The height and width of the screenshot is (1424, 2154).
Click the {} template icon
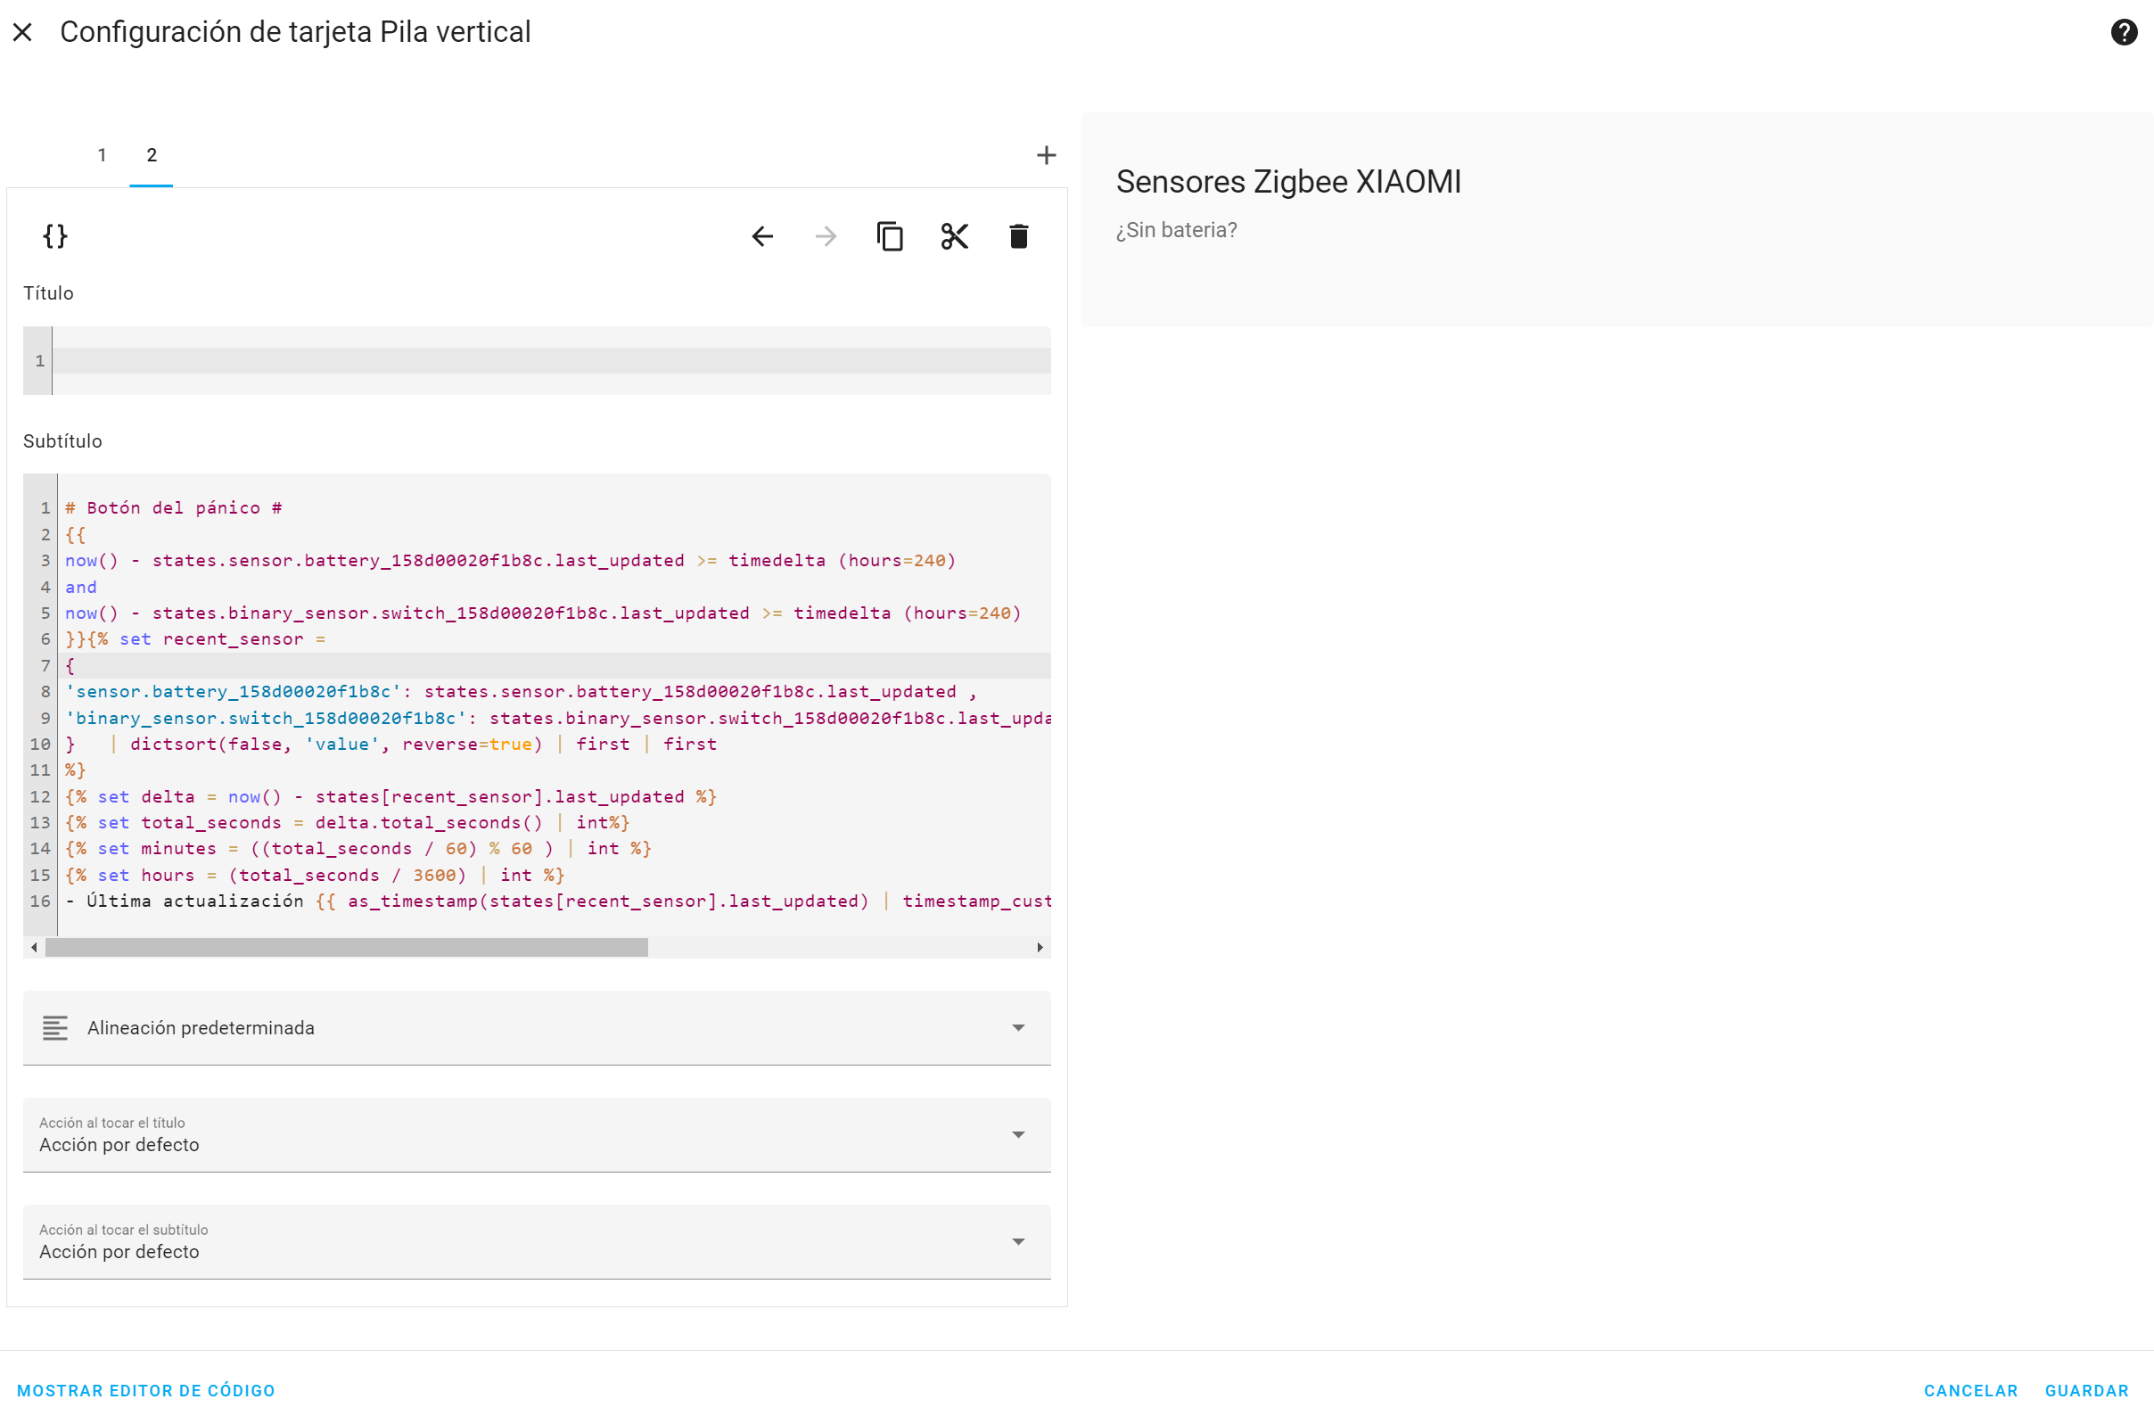tap(54, 236)
